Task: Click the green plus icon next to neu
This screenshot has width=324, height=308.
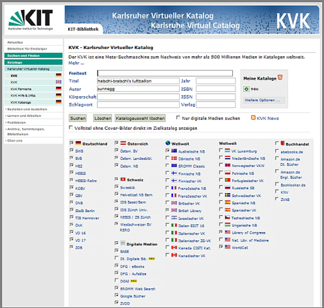Action: tap(246, 89)
